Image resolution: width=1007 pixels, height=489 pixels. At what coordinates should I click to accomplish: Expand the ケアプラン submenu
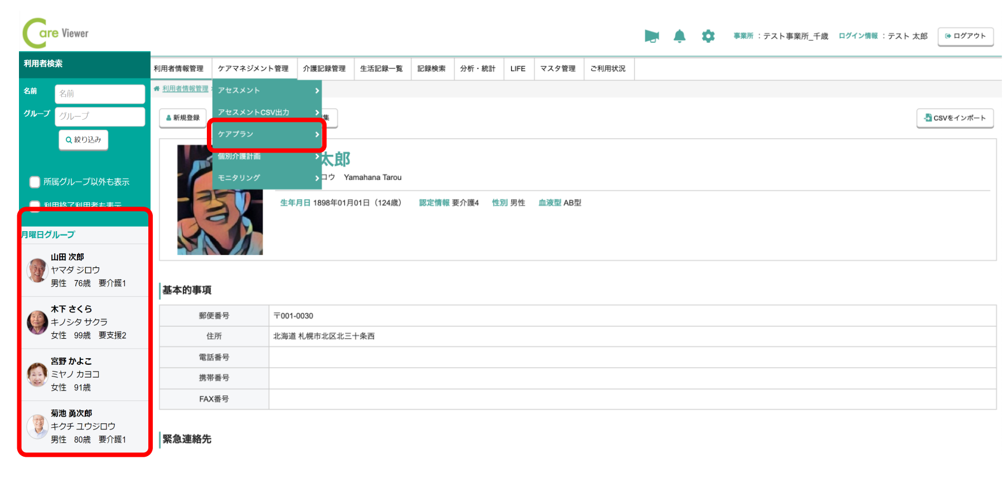[x=267, y=134]
